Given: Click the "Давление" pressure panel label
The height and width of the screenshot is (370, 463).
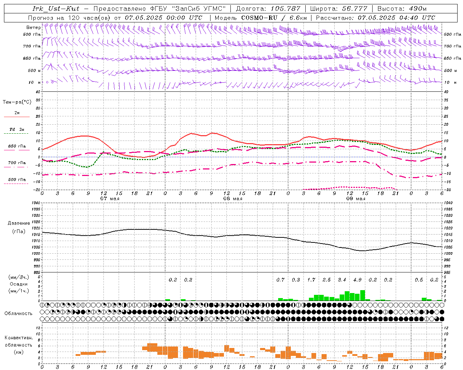Looking at the screenshot, I should [19, 223].
